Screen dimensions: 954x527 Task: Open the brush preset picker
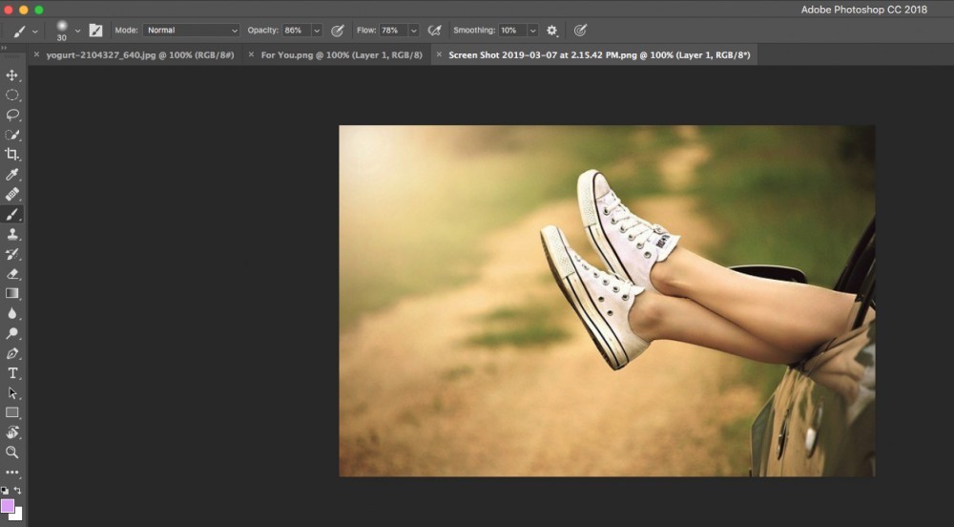pyautogui.click(x=76, y=31)
